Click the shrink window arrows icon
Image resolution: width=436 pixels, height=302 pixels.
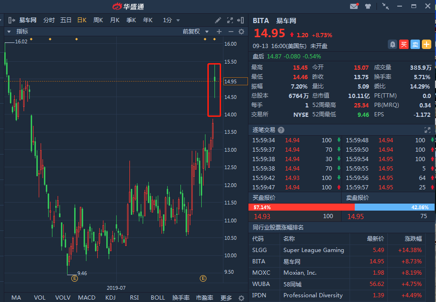[x=385, y=6]
